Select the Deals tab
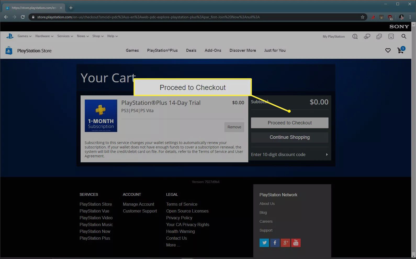Screen dimensions: 416x259 pyautogui.click(x=191, y=50)
